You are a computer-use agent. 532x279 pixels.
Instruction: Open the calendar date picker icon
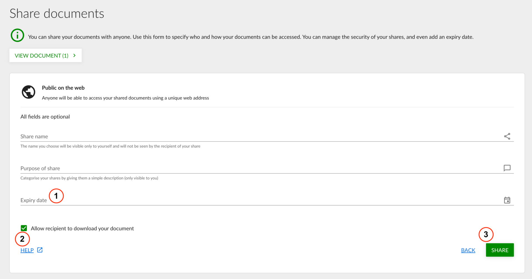pyautogui.click(x=507, y=200)
